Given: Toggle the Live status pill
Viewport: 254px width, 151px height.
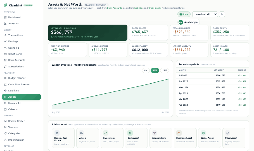Looking at the screenshot, I should (x=184, y=14).
